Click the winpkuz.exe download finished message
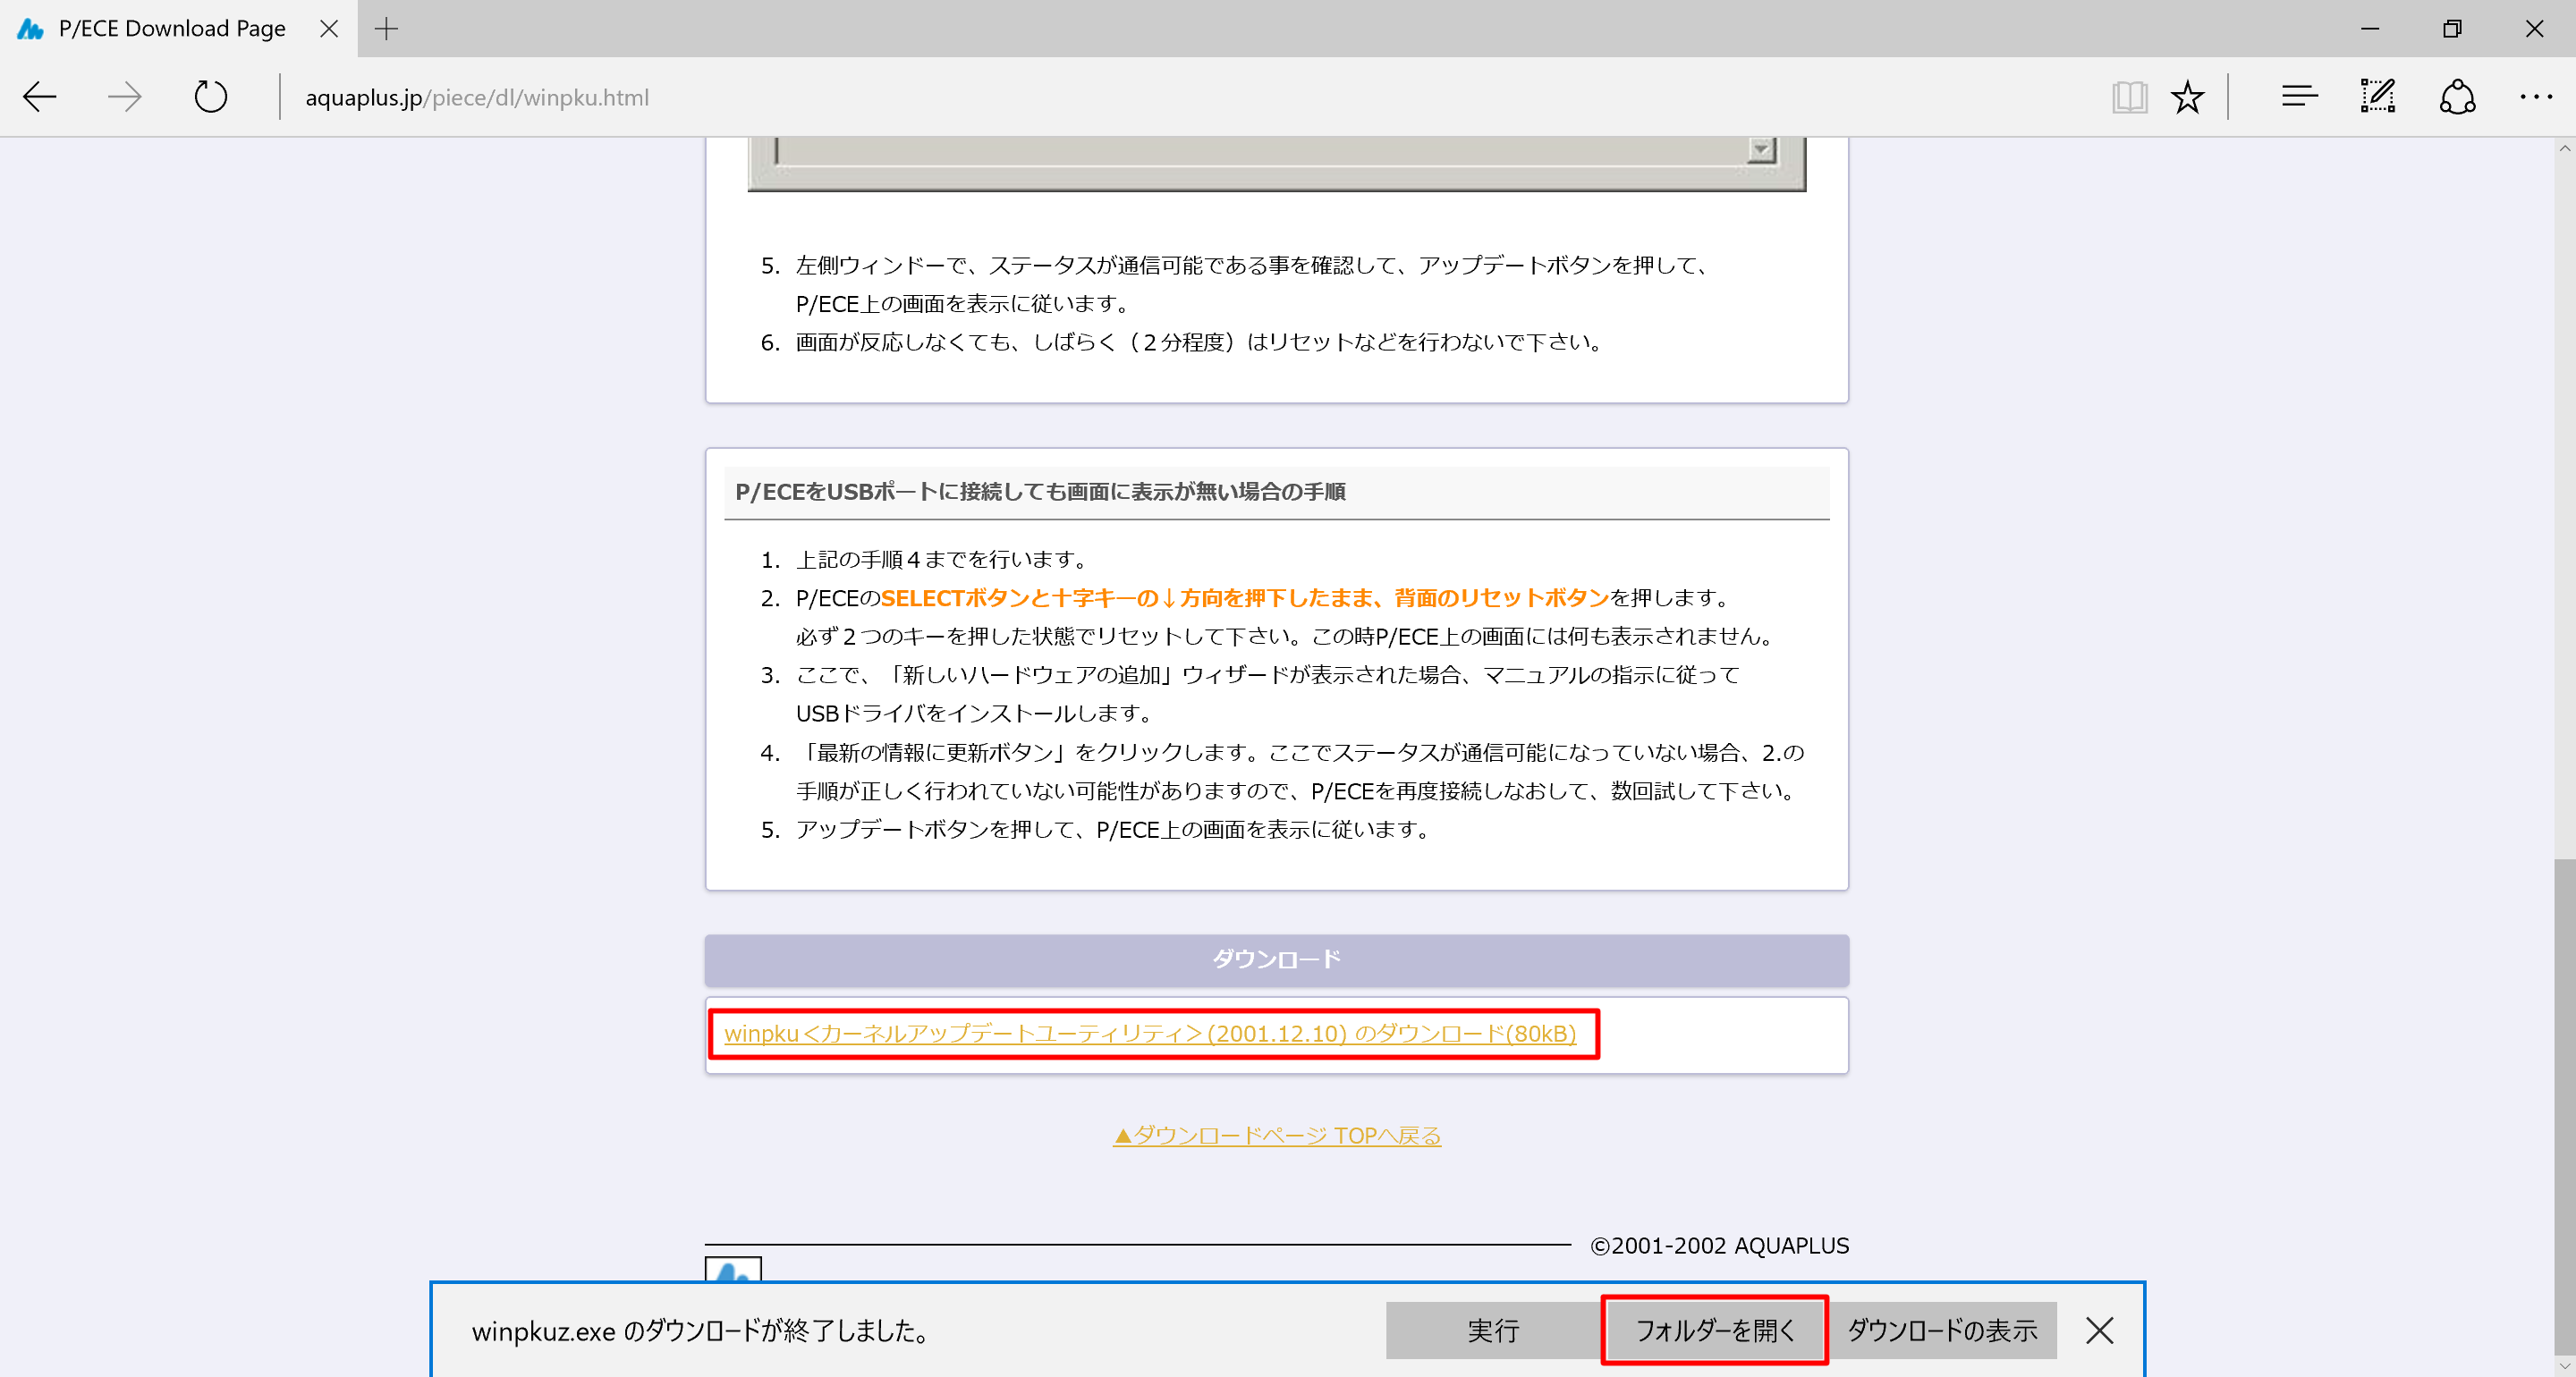This screenshot has width=2576, height=1377. (701, 1331)
